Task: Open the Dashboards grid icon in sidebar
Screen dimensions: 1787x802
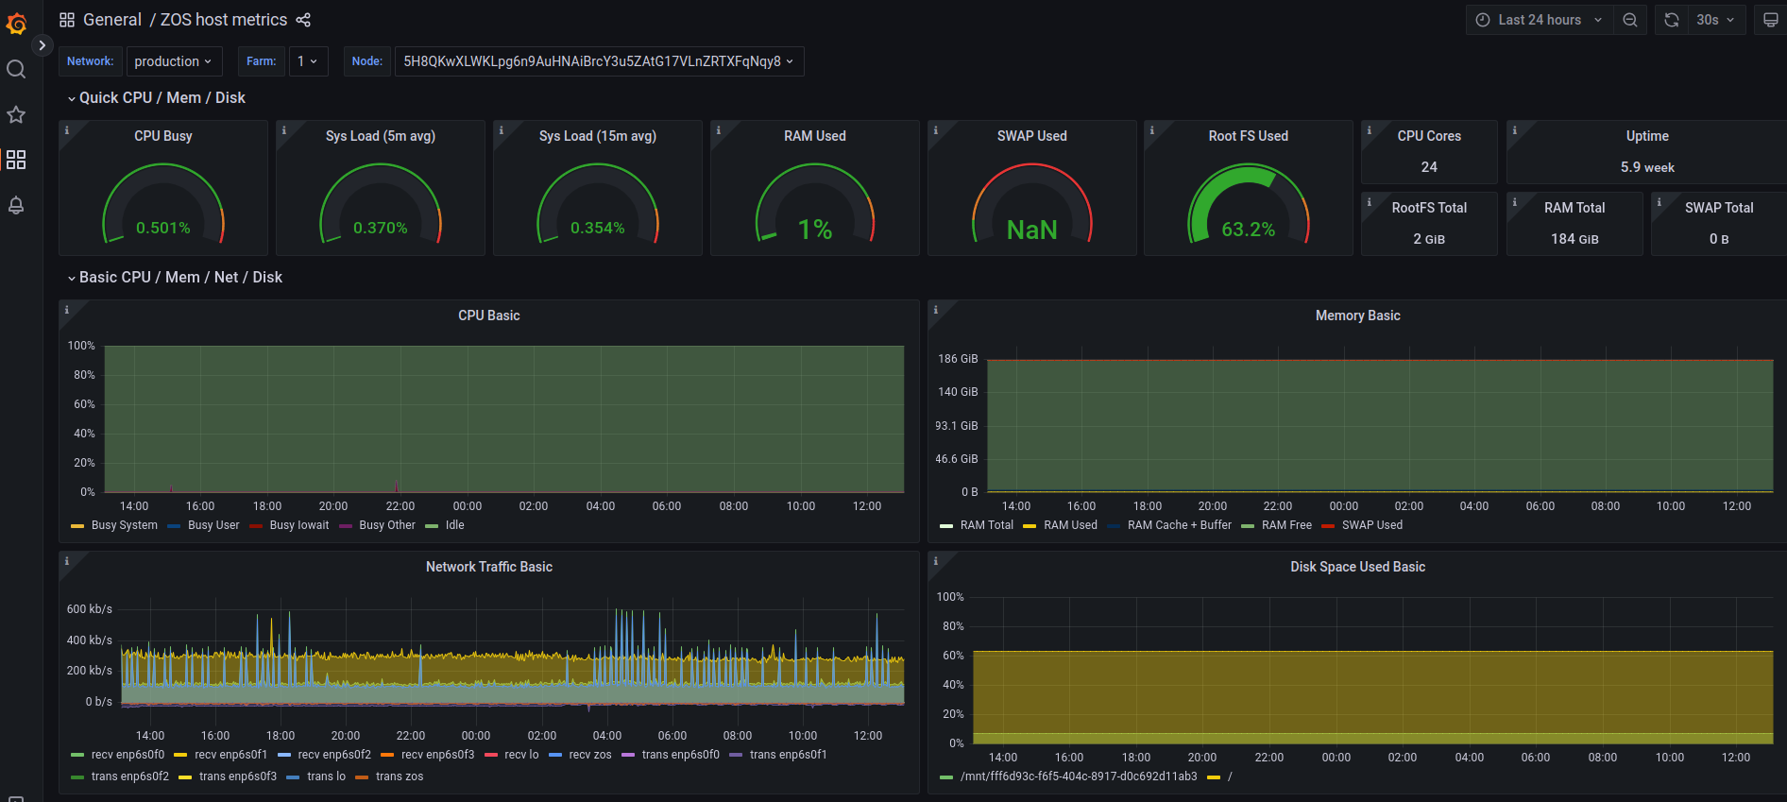Action: pyautogui.click(x=16, y=160)
